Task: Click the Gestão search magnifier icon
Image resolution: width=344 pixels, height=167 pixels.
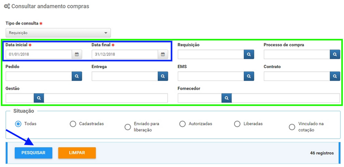Action: pos(39,98)
